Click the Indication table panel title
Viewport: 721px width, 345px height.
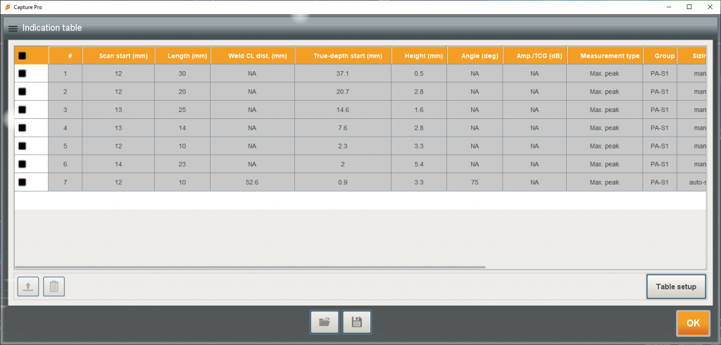coord(52,28)
